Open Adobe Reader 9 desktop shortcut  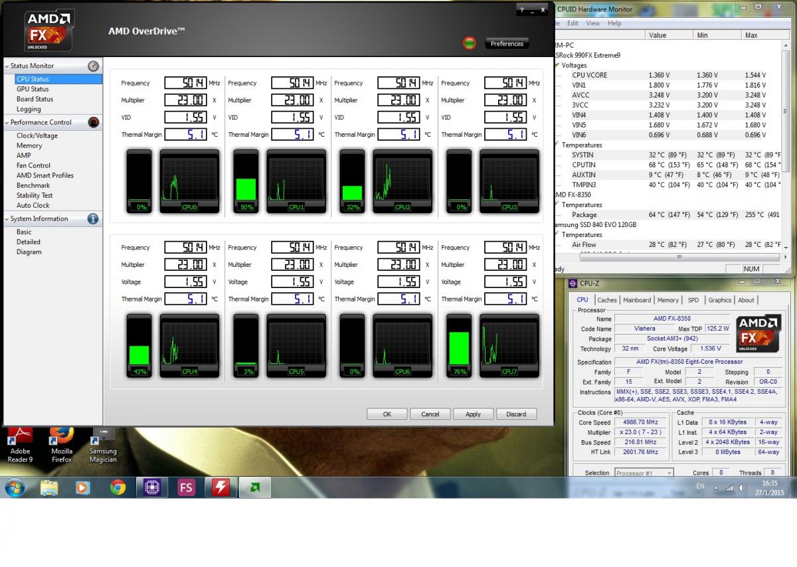tap(20, 445)
